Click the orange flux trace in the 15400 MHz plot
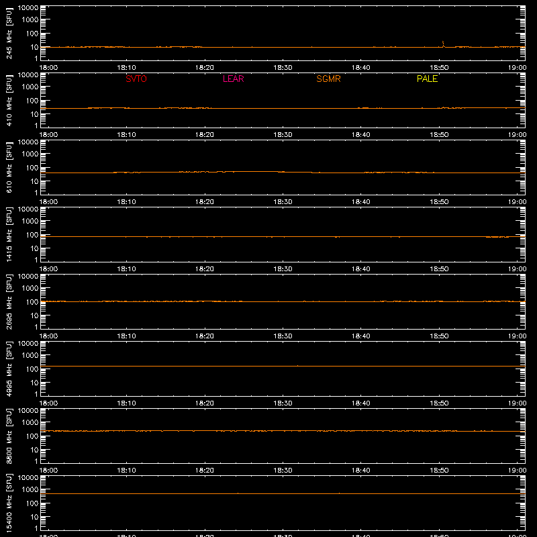Image resolution: width=537 pixels, height=537 pixels. pyautogui.click(x=283, y=493)
